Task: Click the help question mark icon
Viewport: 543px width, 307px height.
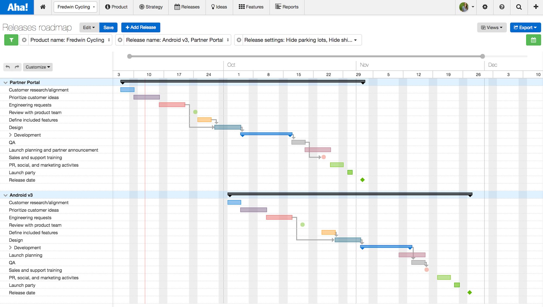Action: (x=501, y=7)
